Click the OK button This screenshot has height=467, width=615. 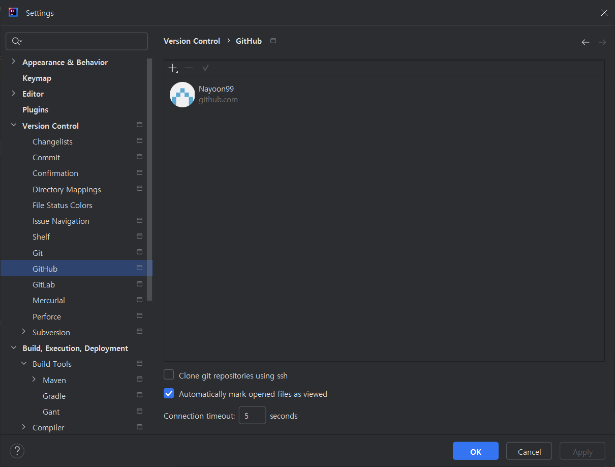click(476, 451)
